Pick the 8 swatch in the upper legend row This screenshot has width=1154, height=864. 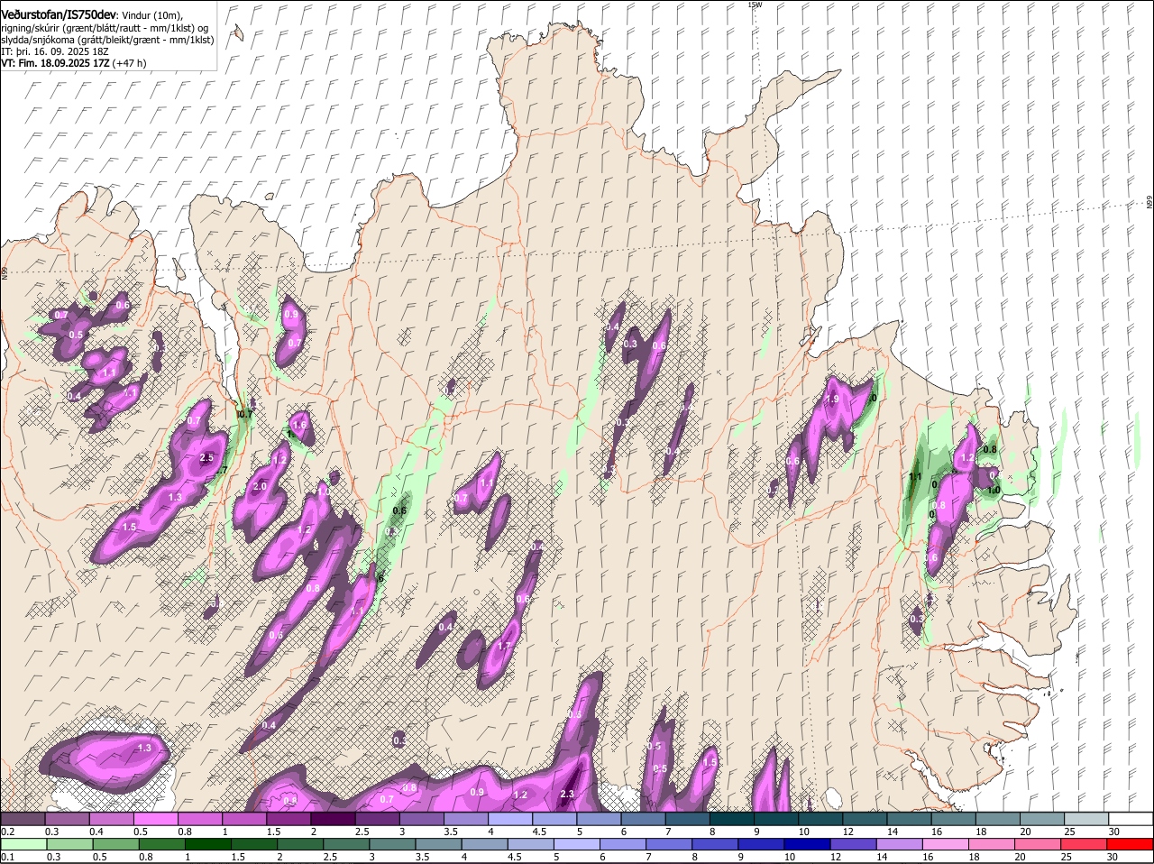tap(732, 819)
